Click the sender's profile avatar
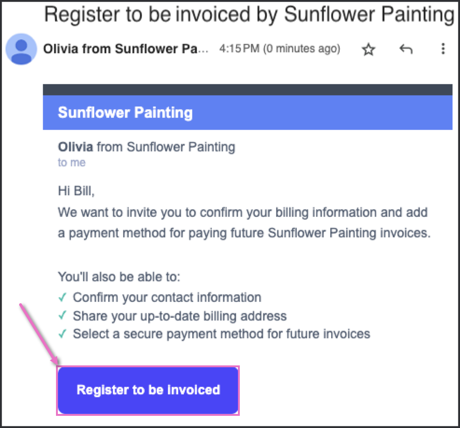This screenshot has height=428, width=460. 21,49
